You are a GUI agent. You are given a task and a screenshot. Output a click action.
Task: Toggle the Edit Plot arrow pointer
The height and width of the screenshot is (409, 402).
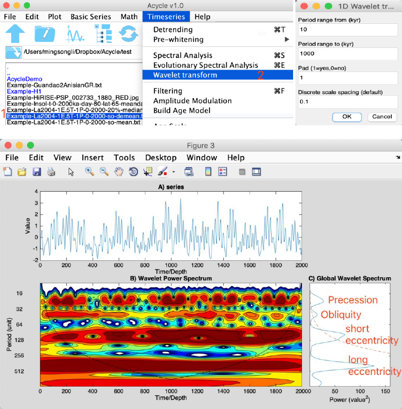click(x=71, y=172)
